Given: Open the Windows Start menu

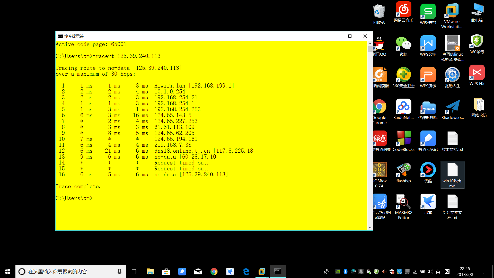Looking at the screenshot, I should (x=8, y=272).
